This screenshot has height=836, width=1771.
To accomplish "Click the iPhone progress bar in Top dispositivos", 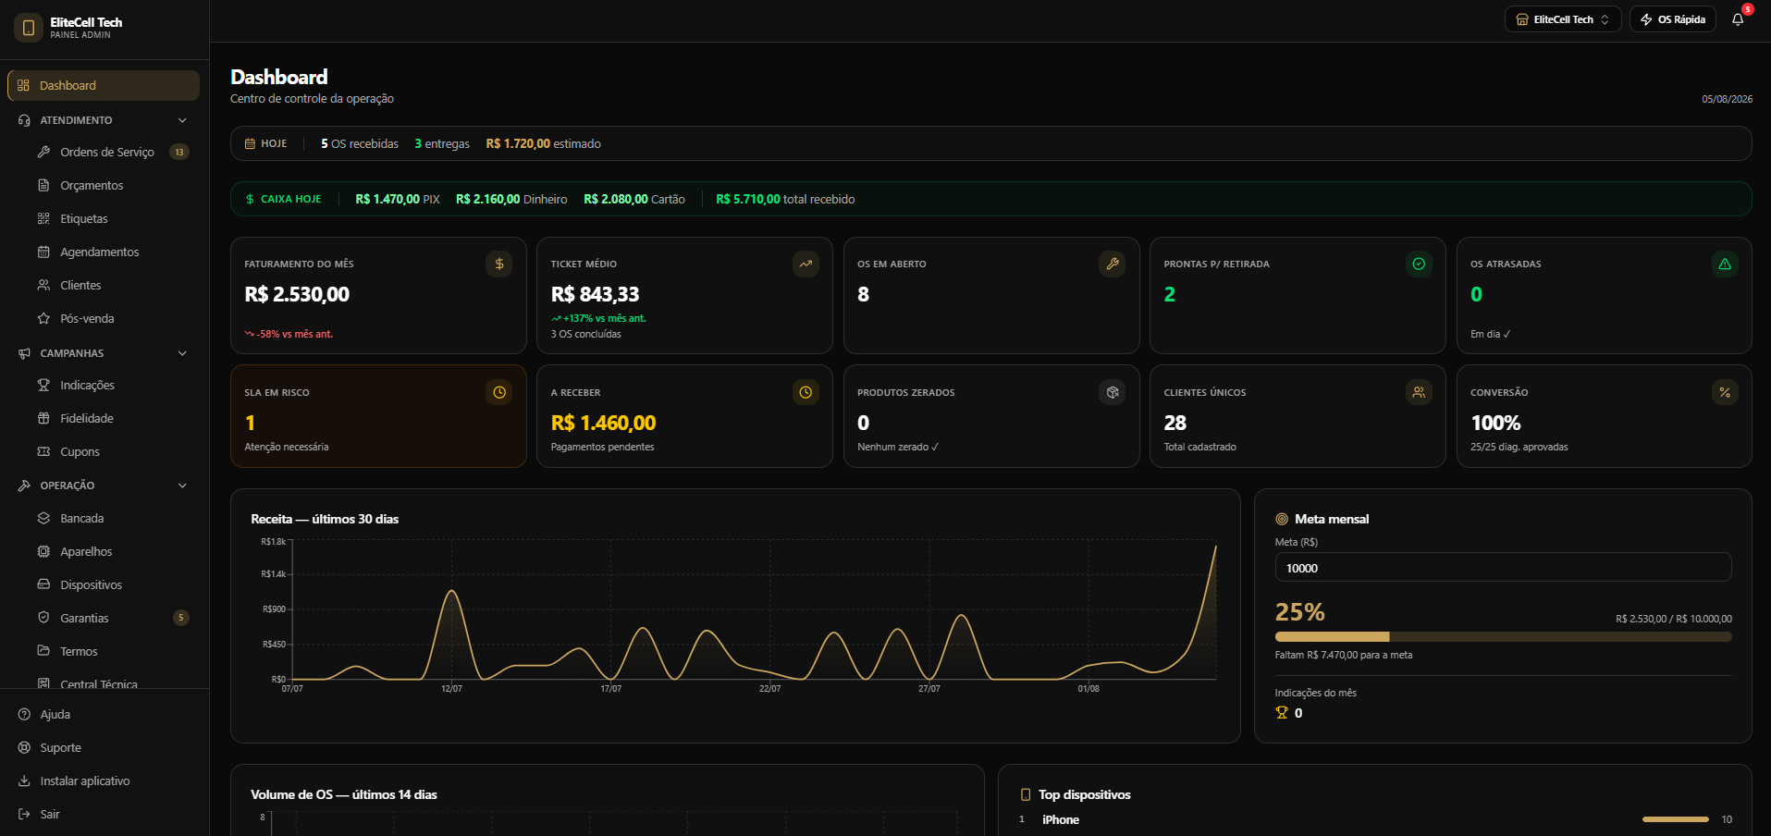I will coord(1675,819).
